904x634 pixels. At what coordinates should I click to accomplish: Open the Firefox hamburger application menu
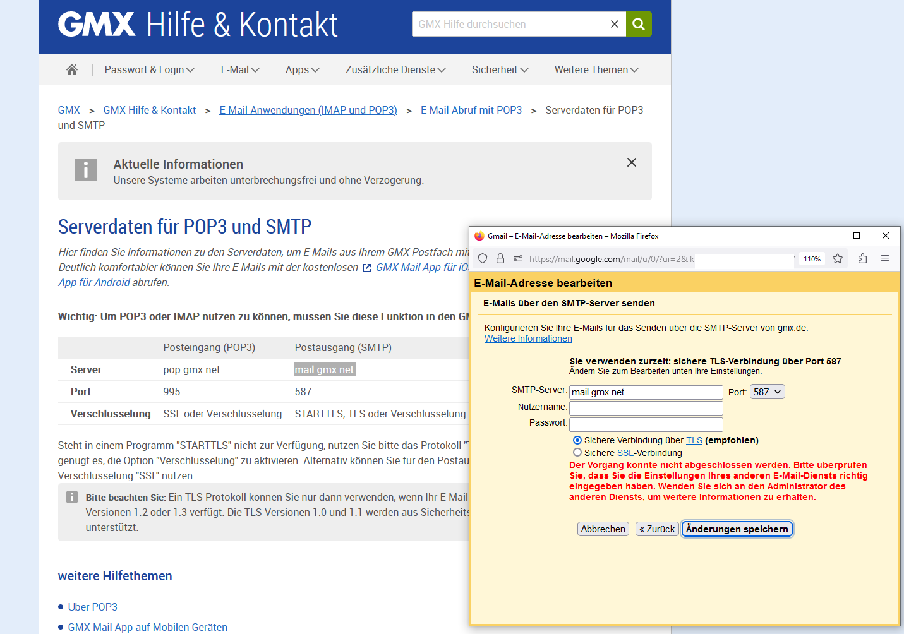click(x=885, y=258)
